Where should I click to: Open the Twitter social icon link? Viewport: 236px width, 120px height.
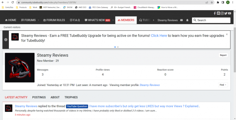[226, 14]
